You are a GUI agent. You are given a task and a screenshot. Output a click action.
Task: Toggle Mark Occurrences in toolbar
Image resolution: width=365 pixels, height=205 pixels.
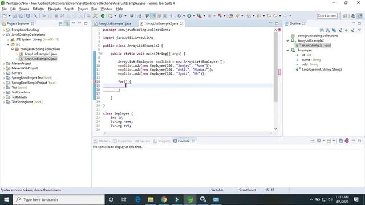[x=153, y=16]
